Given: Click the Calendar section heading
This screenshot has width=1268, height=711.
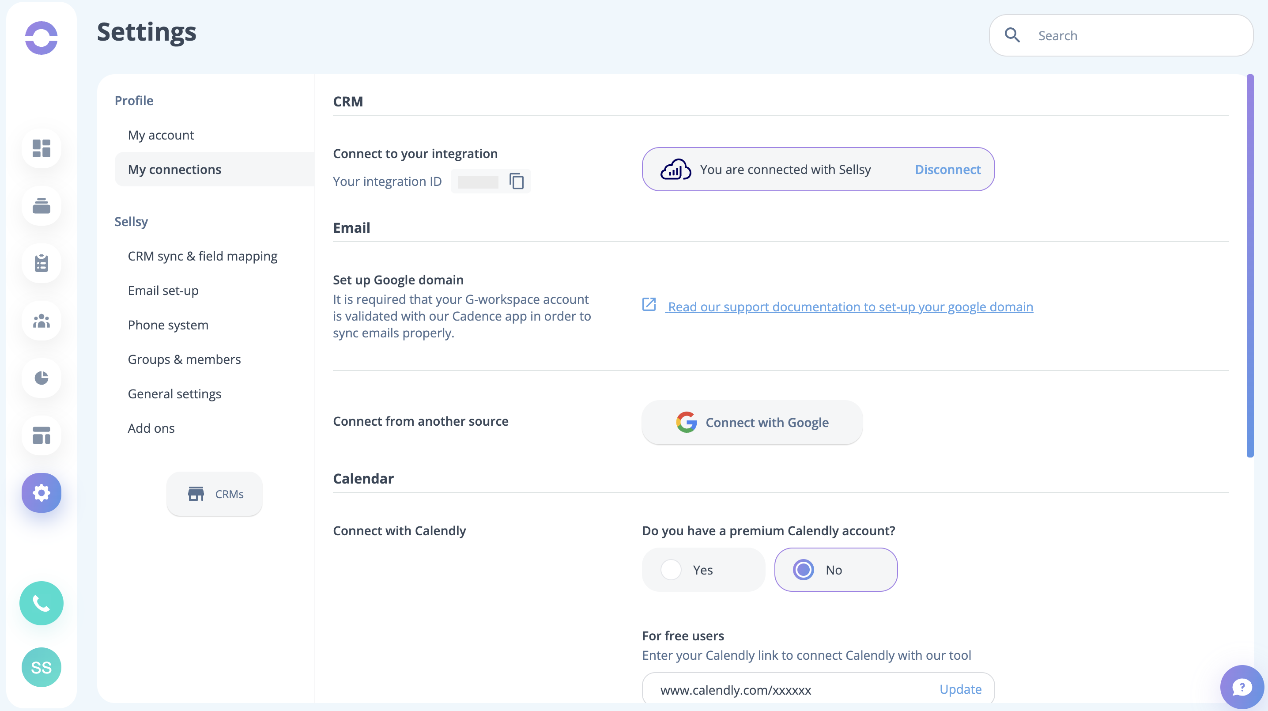Looking at the screenshot, I should point(363,479).
